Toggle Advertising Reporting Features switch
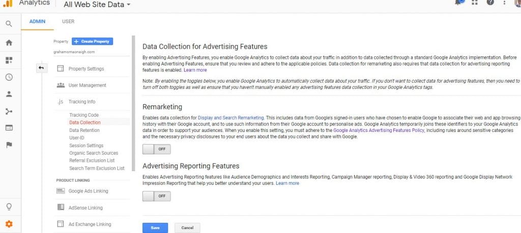This screenshot has width=521, height=233. (x=157, y=196)
